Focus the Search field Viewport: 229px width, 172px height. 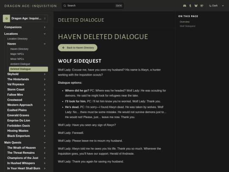[x=92, y=6]
